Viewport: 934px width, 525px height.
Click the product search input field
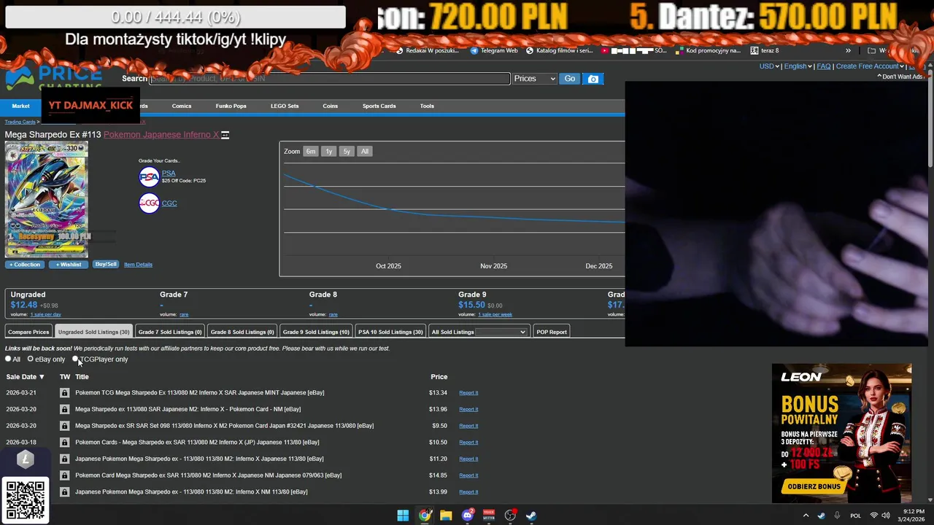tap(330, 79)
